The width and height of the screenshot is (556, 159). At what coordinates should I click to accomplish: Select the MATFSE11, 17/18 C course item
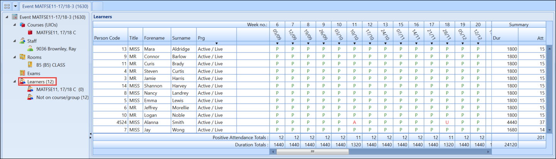[x=56, y=32]
